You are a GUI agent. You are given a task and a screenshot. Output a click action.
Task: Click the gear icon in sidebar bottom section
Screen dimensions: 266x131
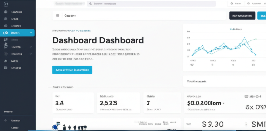click(x=5, y=121)
